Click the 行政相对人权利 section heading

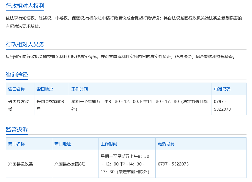point(25,6)
